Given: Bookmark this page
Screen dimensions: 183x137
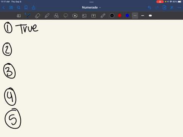Looking at the screenshot, I should [26, 8].
